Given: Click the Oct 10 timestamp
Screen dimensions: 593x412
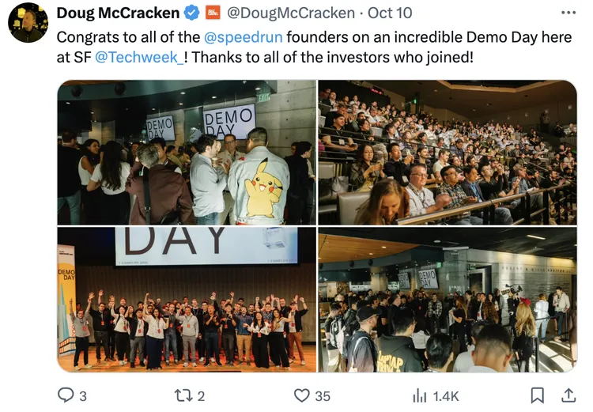Looking at the screenshot, I should pos(391,13).
